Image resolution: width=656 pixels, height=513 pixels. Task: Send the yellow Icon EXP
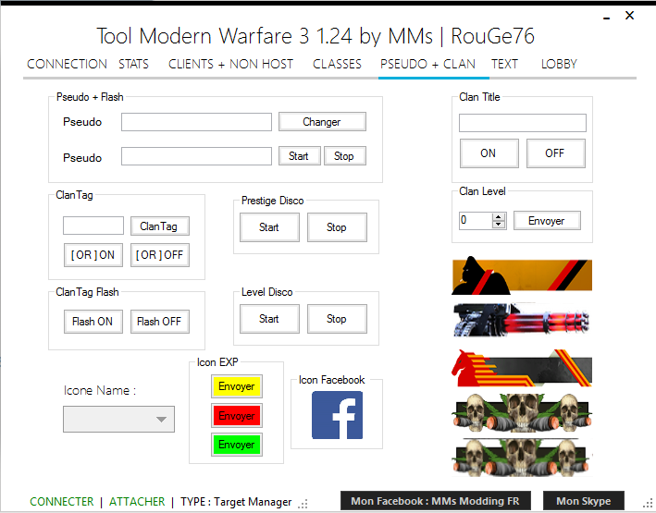(236, 386)
